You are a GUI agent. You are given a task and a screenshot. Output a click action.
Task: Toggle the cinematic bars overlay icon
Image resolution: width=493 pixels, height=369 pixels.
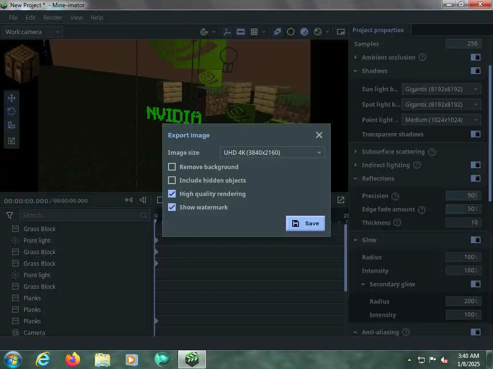(241, 32)
